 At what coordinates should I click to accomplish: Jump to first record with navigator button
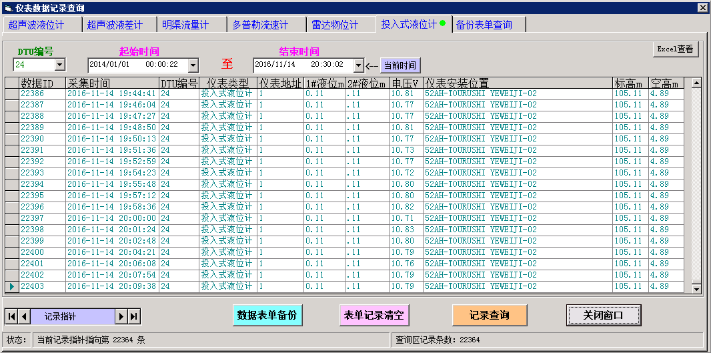point(11,316)
